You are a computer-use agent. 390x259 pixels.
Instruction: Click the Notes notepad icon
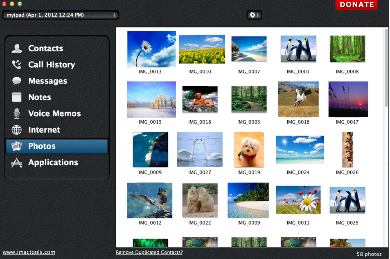coord(17,97)
